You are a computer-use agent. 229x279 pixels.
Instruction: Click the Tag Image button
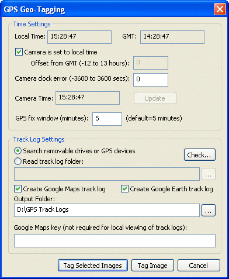(x=152, y=266)
